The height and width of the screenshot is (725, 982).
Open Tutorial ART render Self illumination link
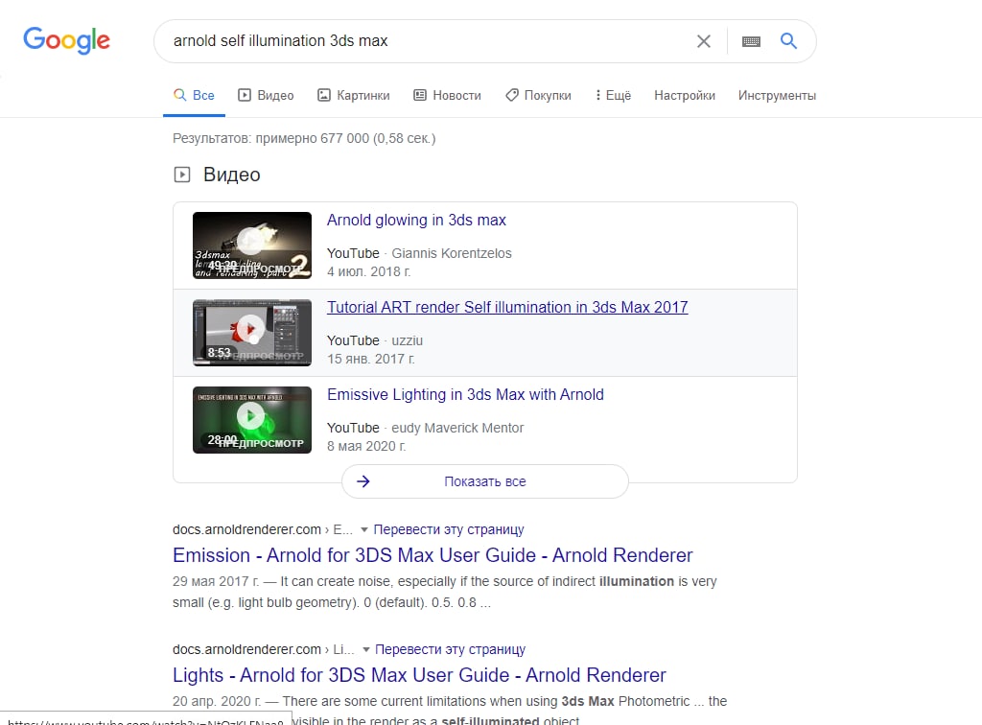pyautogui.click(x=507, y=307)
